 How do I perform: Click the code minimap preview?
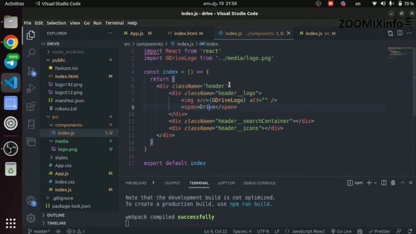[400, 53]
